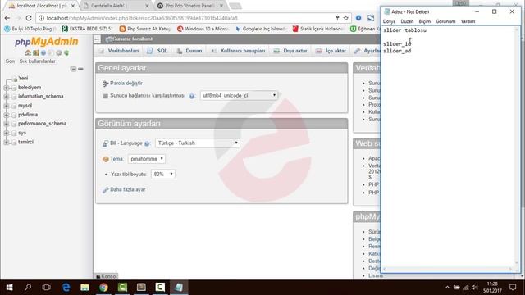Open the Kullanıcı hesapları tab
The width and height of the screenshot is (525, 295).
click(x=239, y=51)
